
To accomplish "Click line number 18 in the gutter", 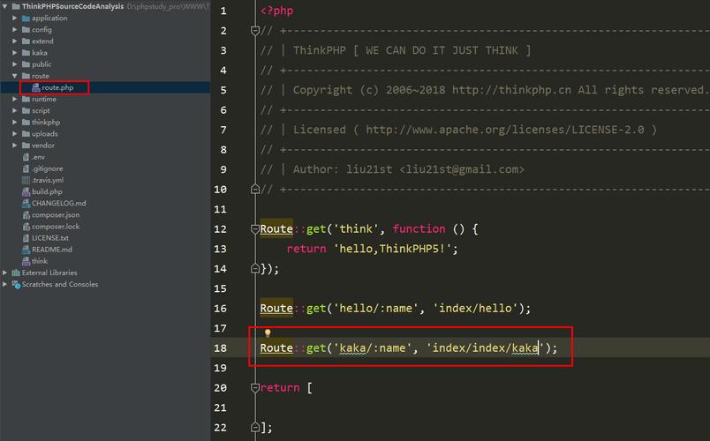I will (221, 348).
